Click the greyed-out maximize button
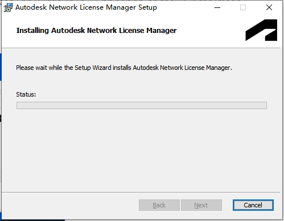This screenshot has width=284, height=221. pos(243,7)
